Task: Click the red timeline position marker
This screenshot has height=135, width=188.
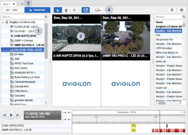Action: (x=160, y=122)
